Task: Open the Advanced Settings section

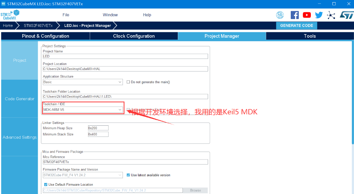Action: coord(19,137)
